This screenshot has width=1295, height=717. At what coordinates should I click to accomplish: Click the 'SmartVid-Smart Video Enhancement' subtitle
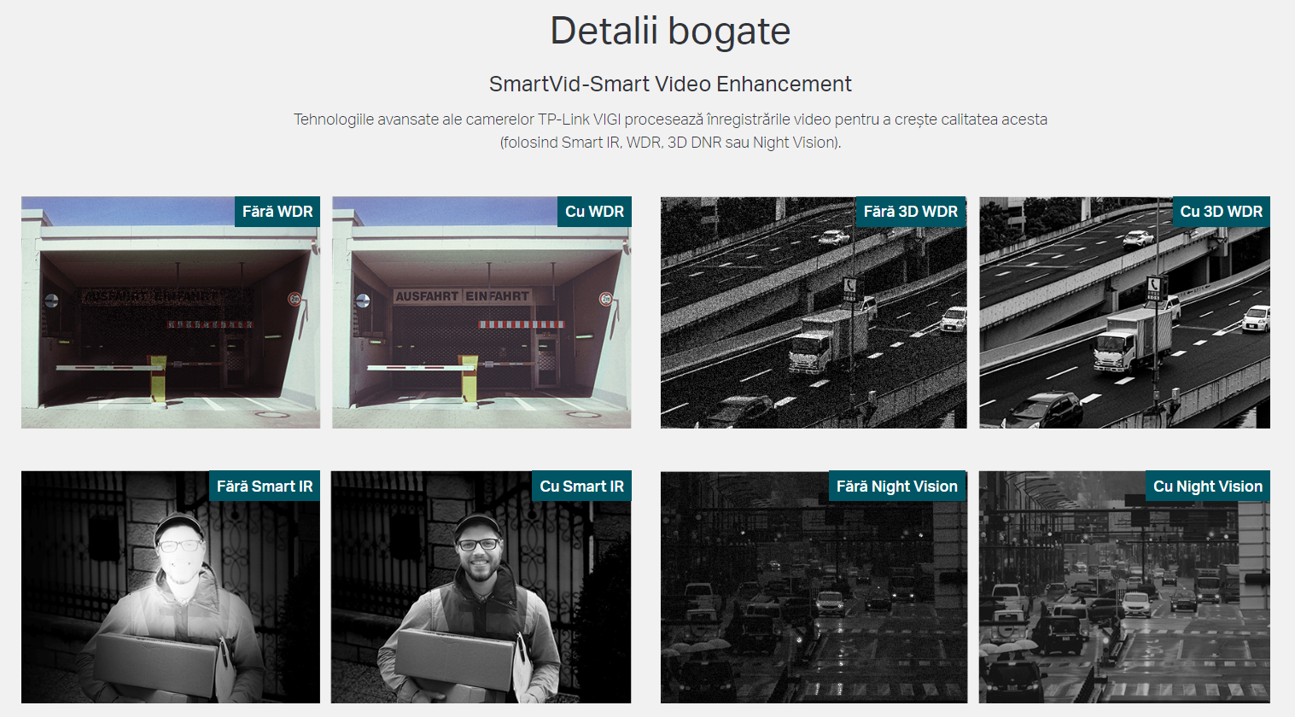670,84
